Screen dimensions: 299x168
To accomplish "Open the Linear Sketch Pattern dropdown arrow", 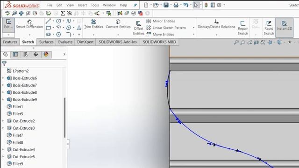I will (x=193, y=28).
